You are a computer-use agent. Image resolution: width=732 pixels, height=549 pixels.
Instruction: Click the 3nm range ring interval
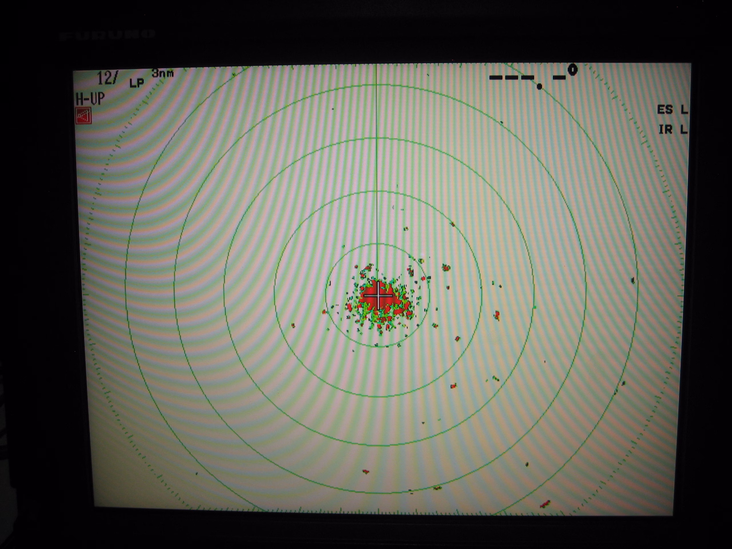pyautogui.click(x=162, y=73)
